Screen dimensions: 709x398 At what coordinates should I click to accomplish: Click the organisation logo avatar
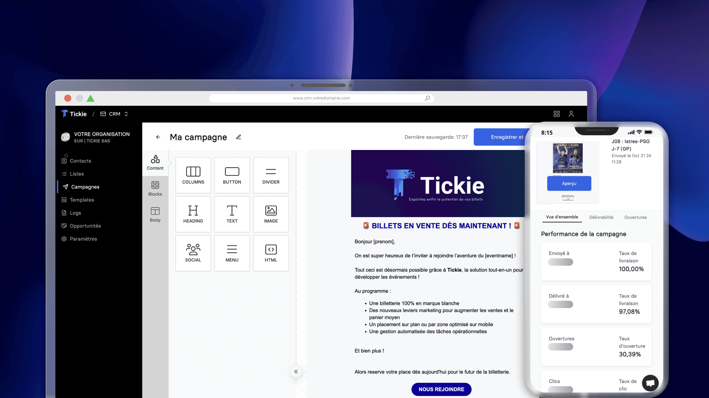click(x=65, y=137)
